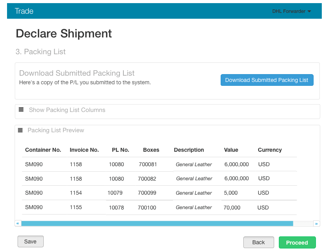Image resolution: width=330 pixels, height=252 pixels.
Task: Click the horizontal blue scrollbar
Action: point(157,224)
